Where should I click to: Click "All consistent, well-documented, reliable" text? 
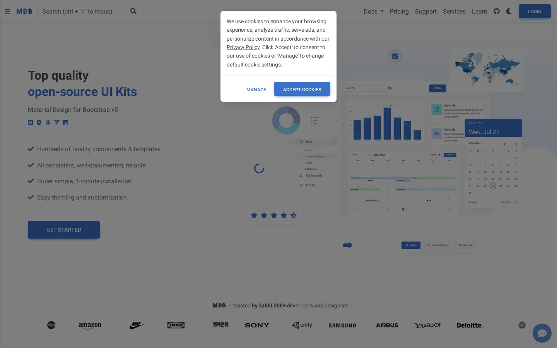point(91,165)
